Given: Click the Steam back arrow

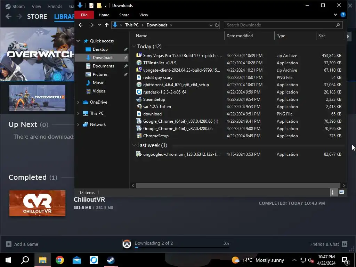Looking at the screenshot, I should click(9, 16).
